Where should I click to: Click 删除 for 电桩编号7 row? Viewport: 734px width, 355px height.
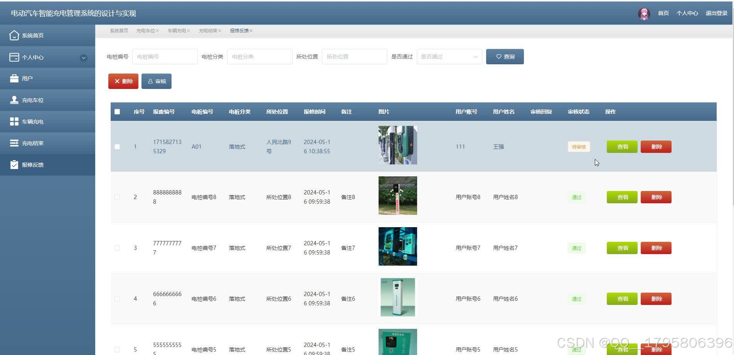656,248
